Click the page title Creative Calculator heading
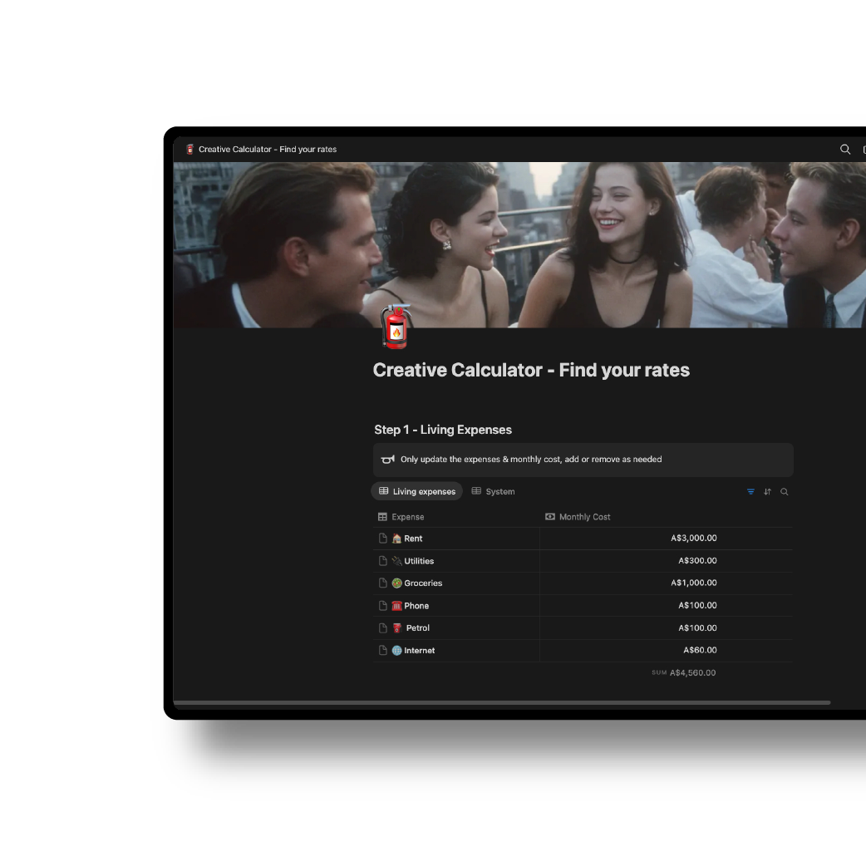 531,370
